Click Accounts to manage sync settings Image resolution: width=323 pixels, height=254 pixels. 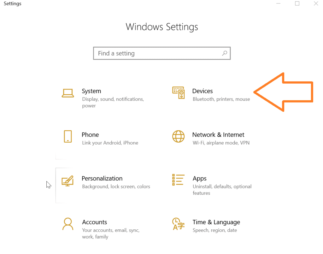[94, 222]
